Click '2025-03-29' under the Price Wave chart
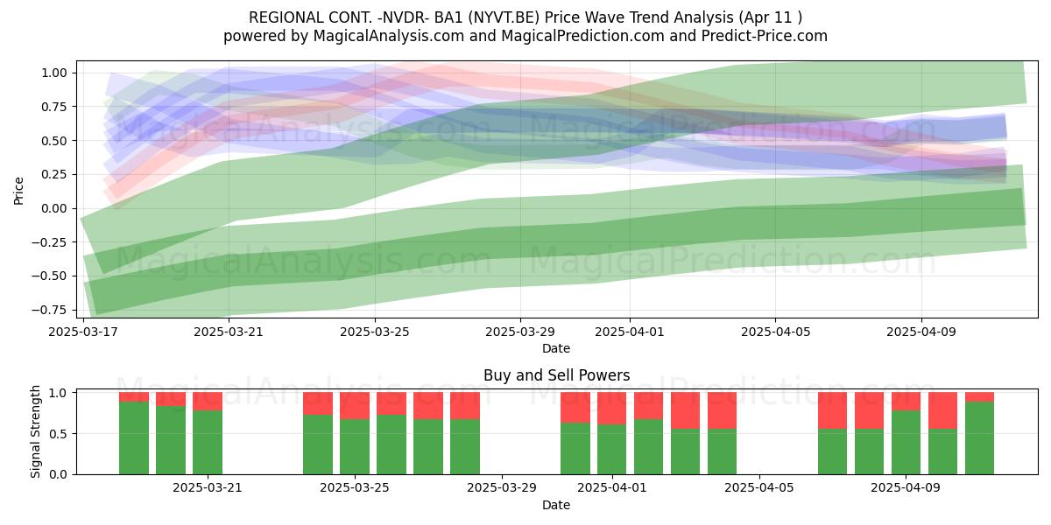The height and width of the screenshot is (525, 1051). pos(520,332)
